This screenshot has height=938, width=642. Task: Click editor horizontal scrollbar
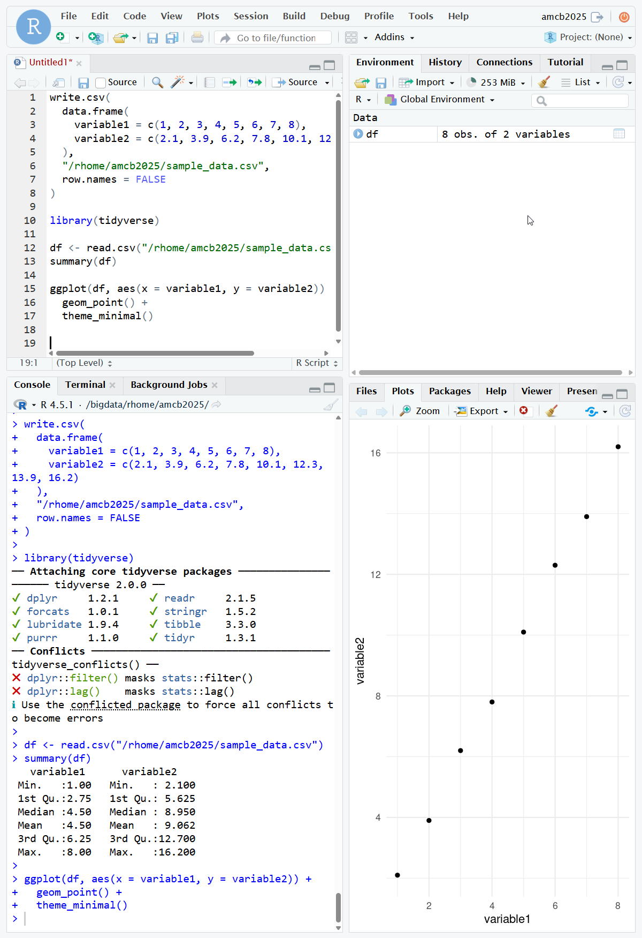155,353
